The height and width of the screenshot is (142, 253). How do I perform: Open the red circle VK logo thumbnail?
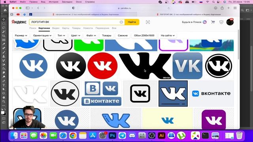click(x=102, y=66)
